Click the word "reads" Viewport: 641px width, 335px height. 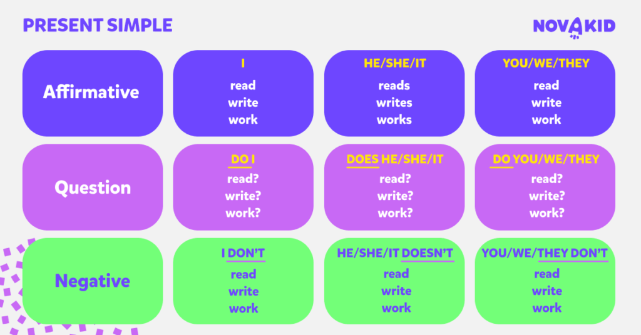(394, 86)
